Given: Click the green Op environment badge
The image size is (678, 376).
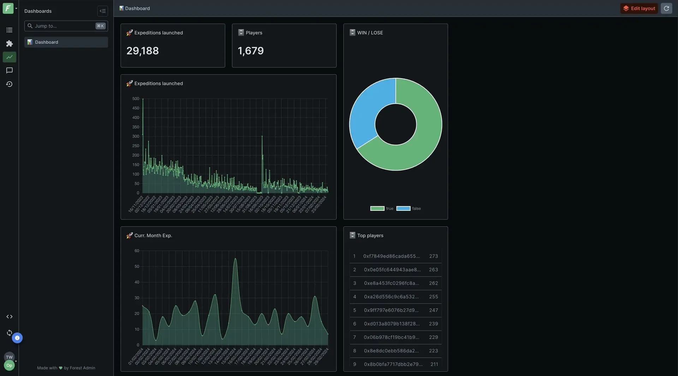Looking at the screenshot, I should 9,365.
